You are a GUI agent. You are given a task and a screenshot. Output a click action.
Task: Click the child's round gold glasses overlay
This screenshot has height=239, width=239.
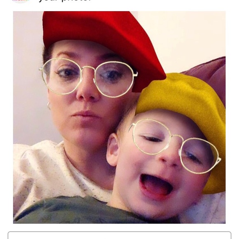(175, 146)
